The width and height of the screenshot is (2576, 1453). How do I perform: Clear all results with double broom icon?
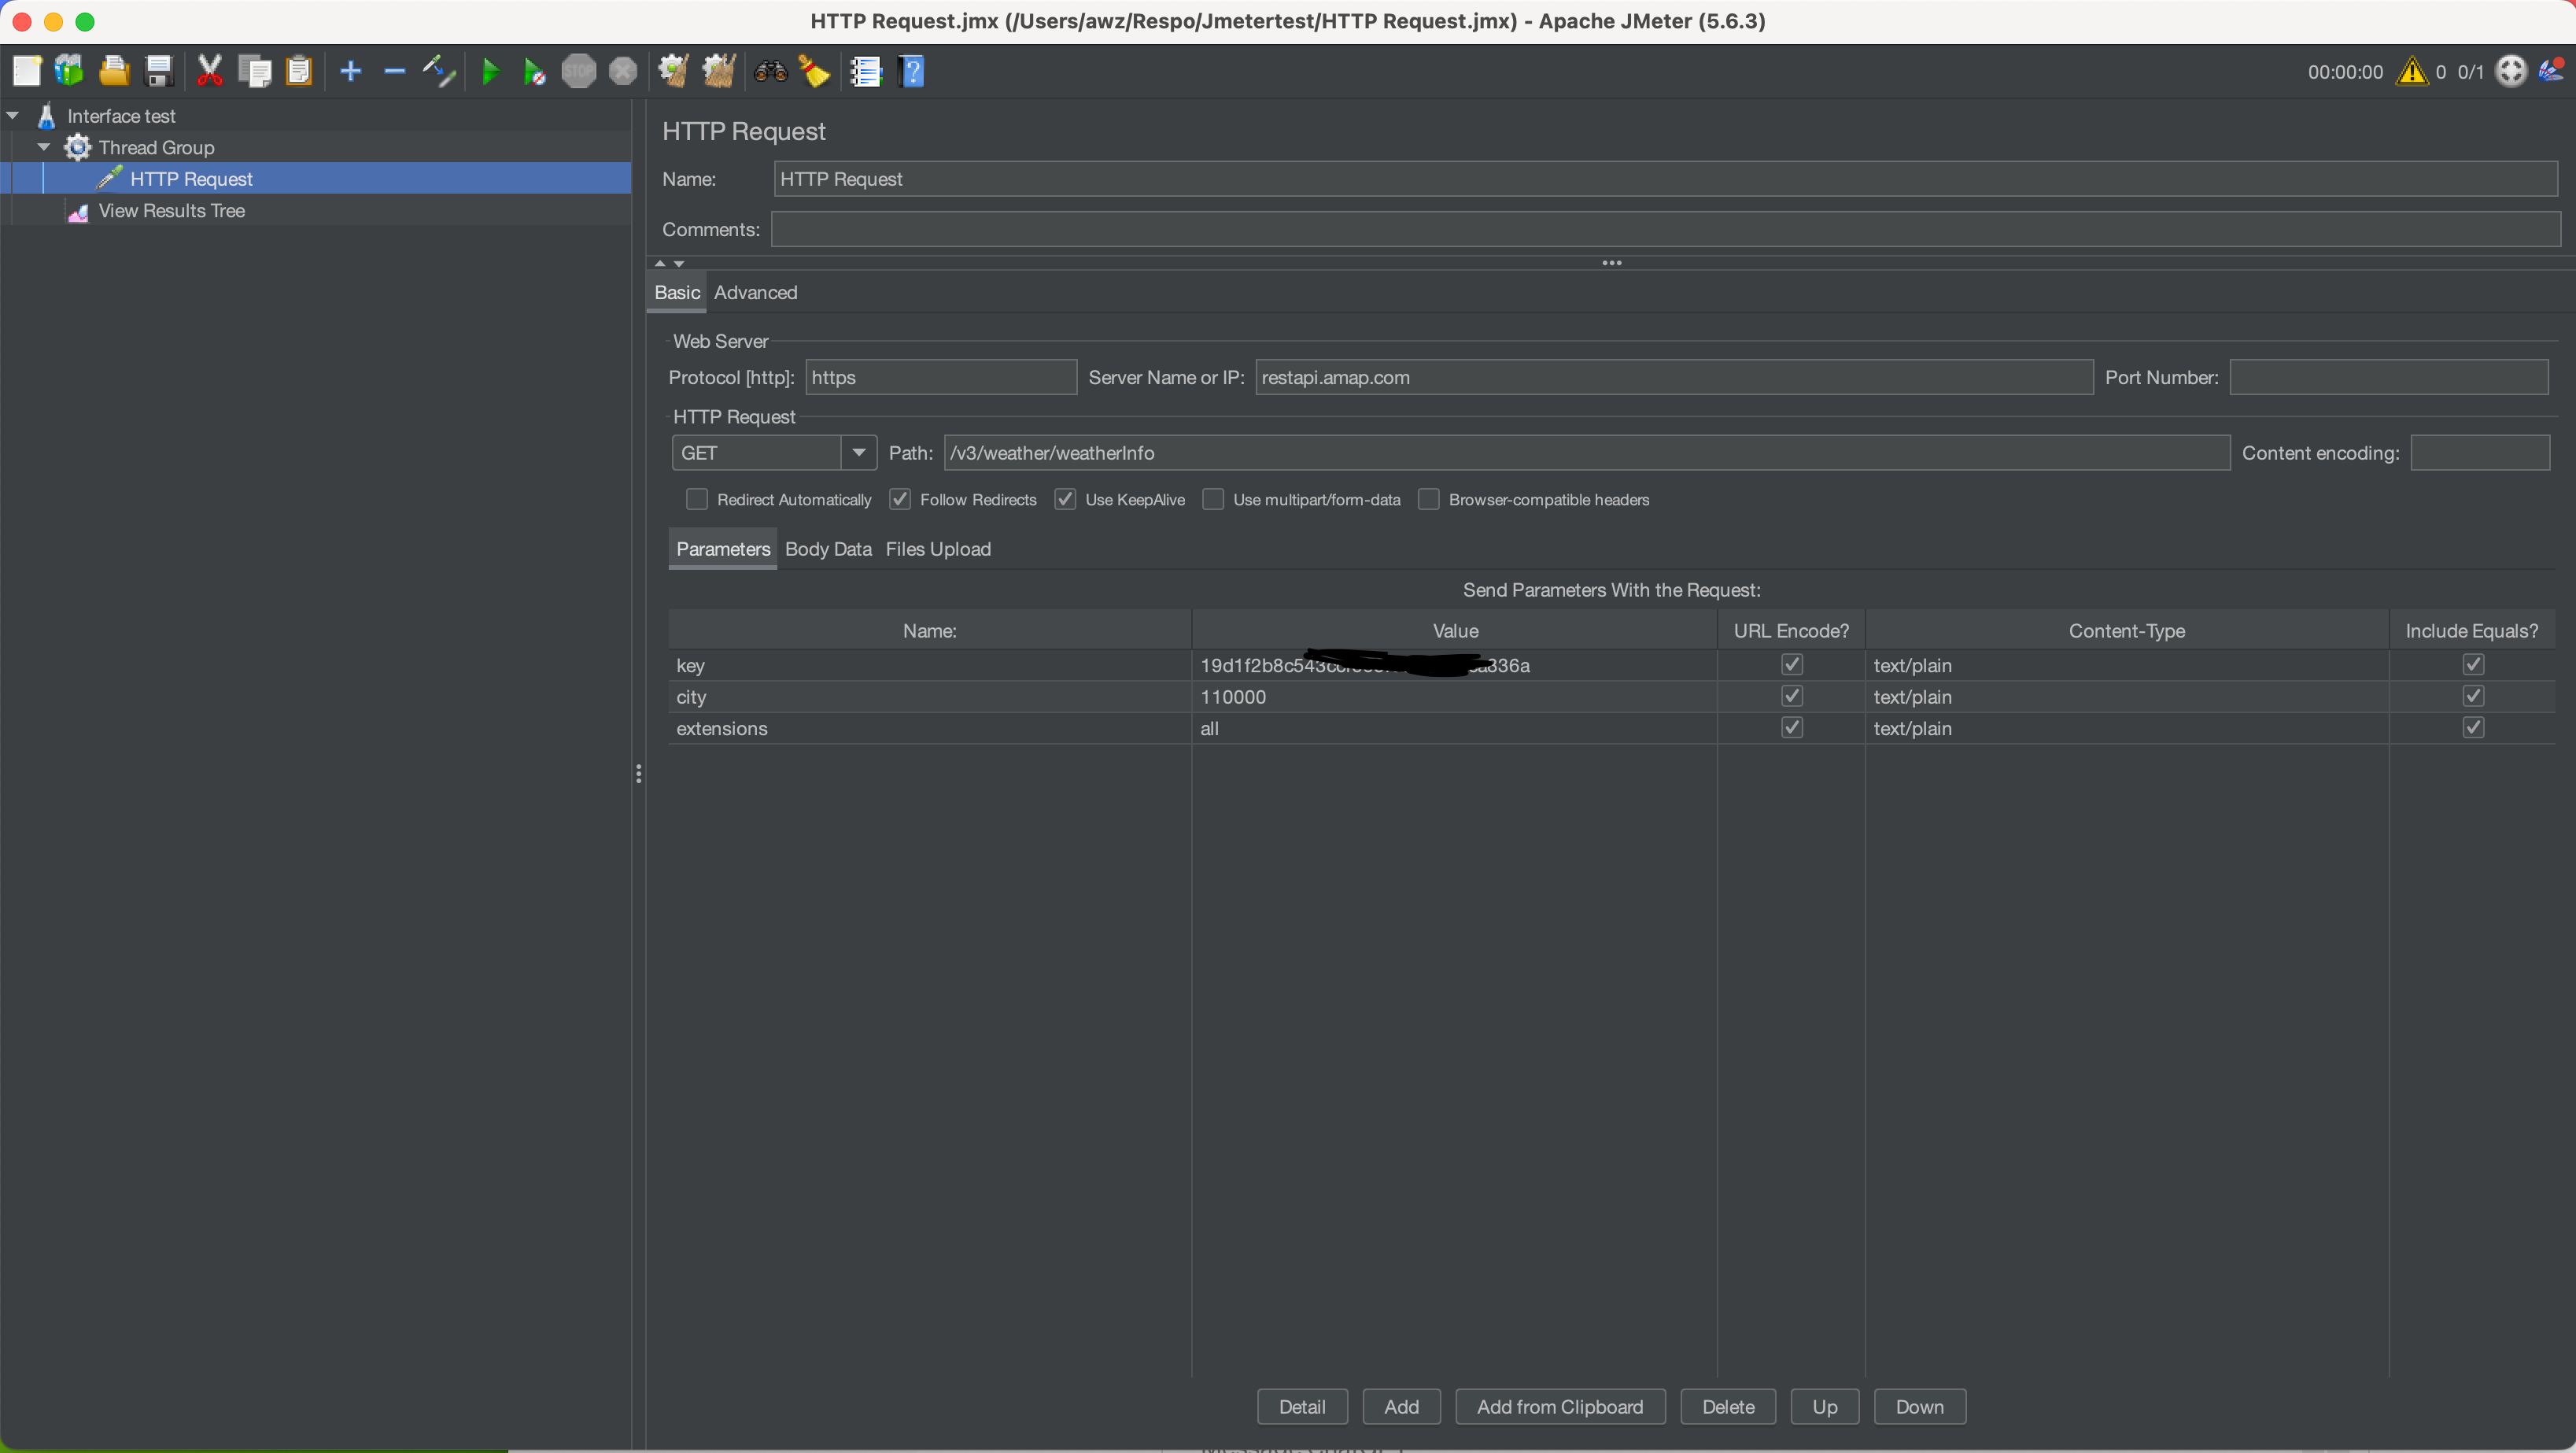(718, 71)
